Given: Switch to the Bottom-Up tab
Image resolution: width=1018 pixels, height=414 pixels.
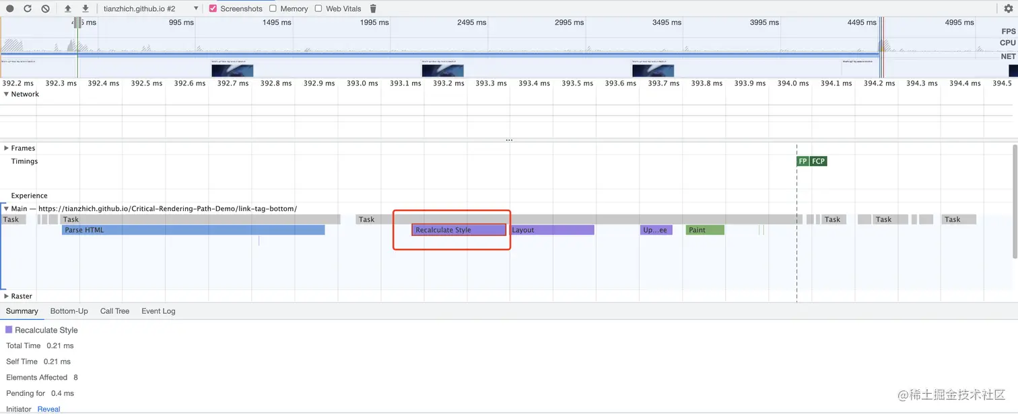Looking at the screenshot, I should coord(69,311).
